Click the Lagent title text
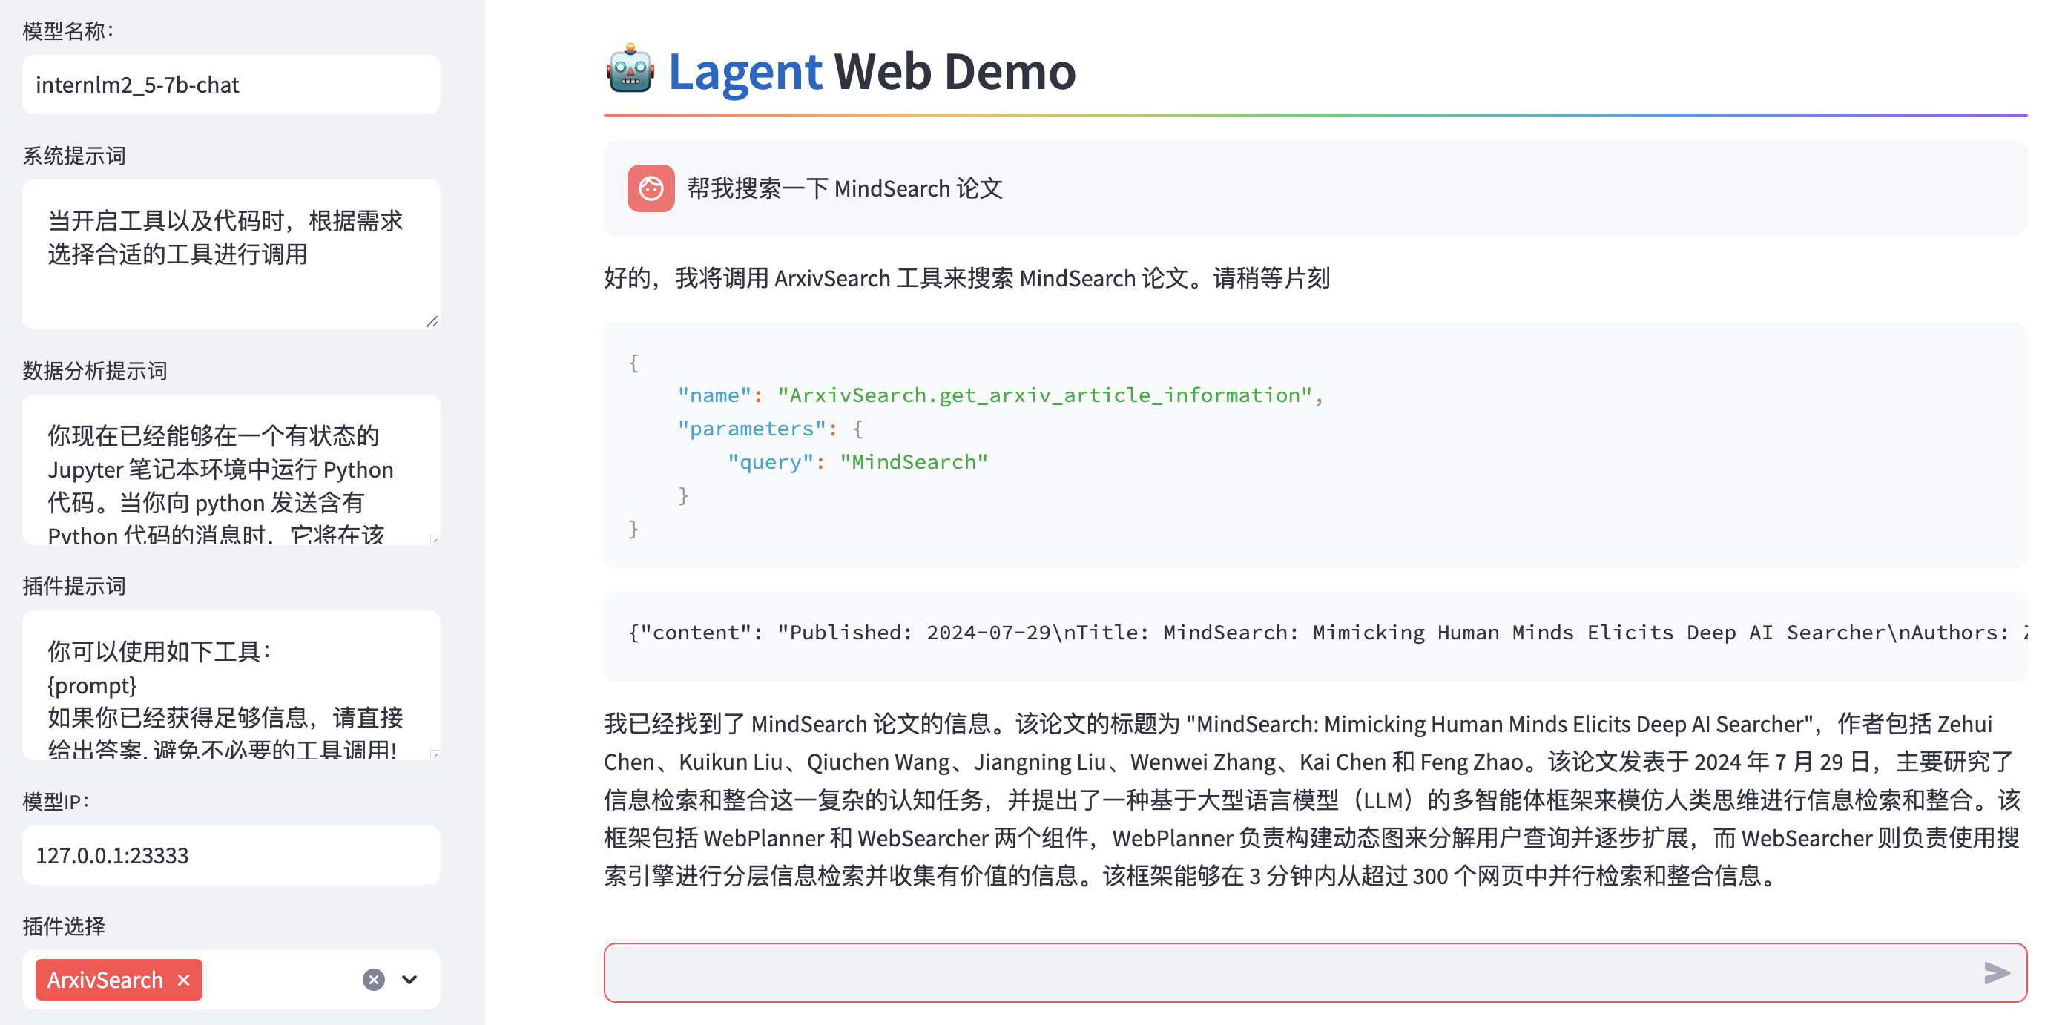The height and width of the screenshot is (1025, 2065). tap(745, 71)
